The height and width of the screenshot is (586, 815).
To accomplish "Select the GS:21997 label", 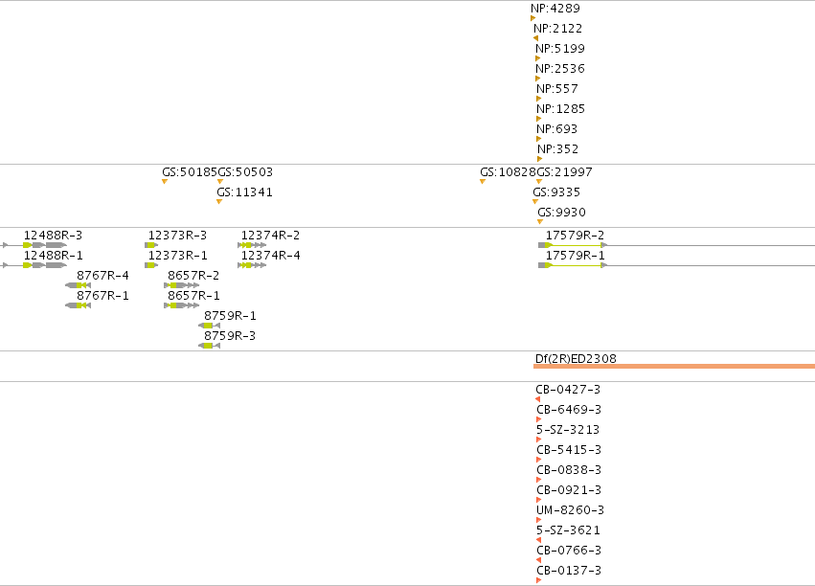I will coord(564,172).
